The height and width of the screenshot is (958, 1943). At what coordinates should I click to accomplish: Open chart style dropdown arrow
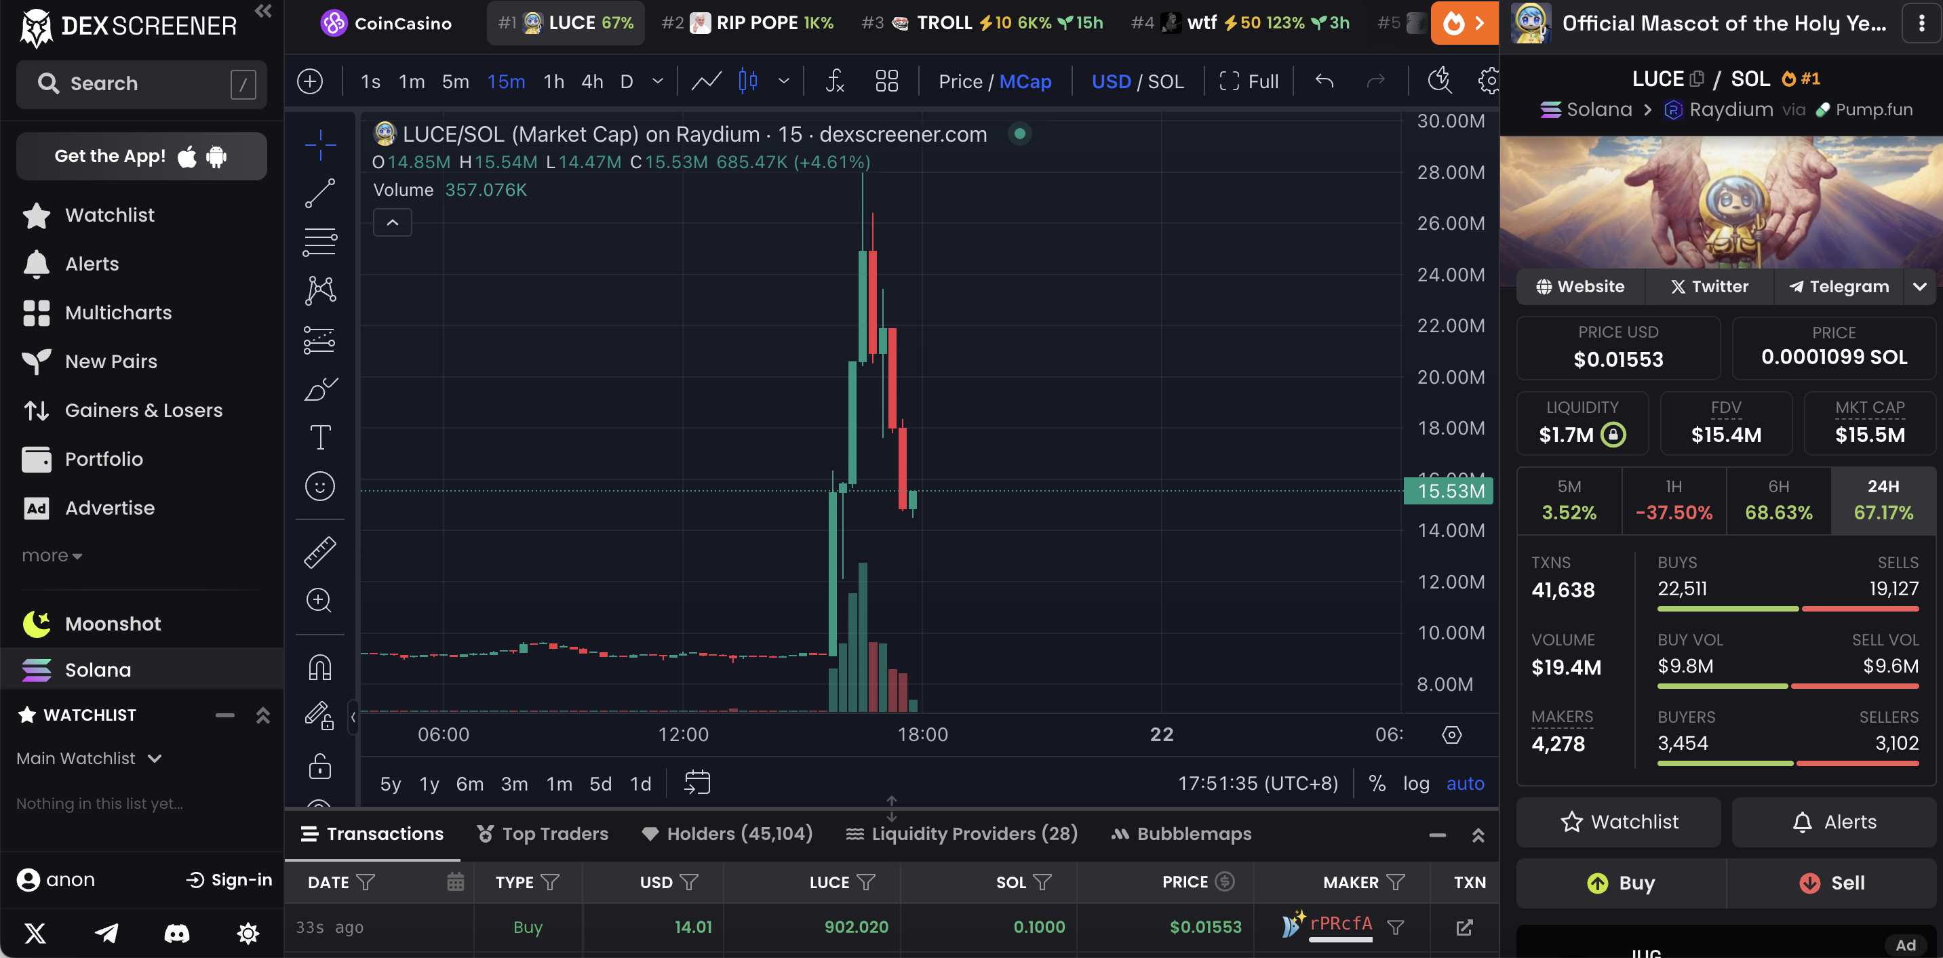coord(784,81)
